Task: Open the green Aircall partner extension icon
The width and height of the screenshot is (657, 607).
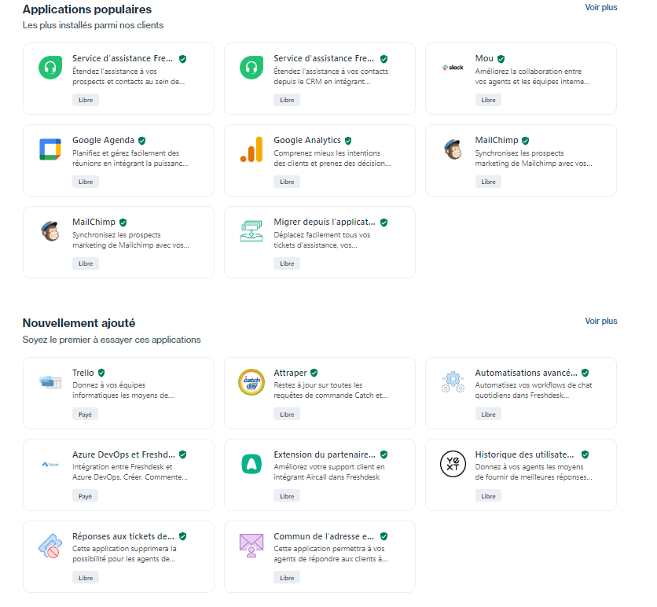Action: tap(251, 464)
